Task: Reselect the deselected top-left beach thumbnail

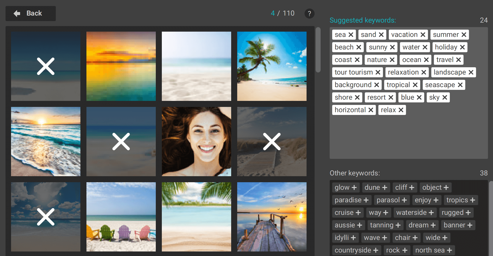Action: tap(45, 66)
